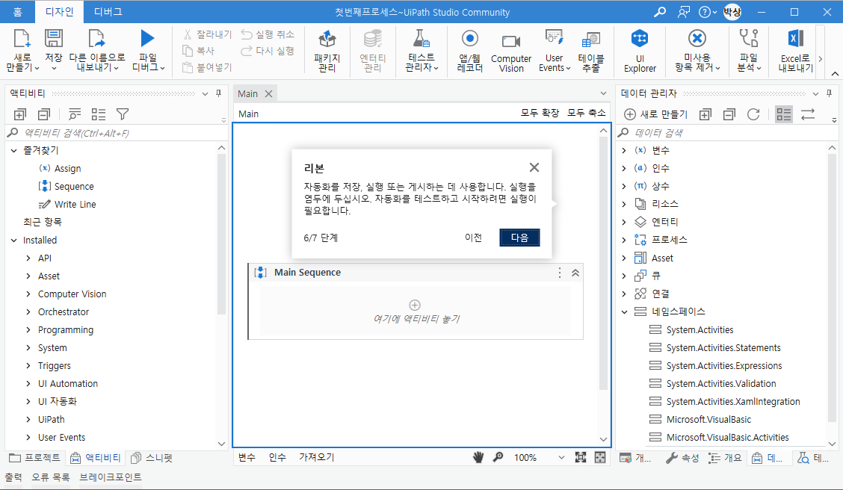Click Excel로 내보내기 icon
This screenshot has height=490, width=843.
tap(795, 39)
